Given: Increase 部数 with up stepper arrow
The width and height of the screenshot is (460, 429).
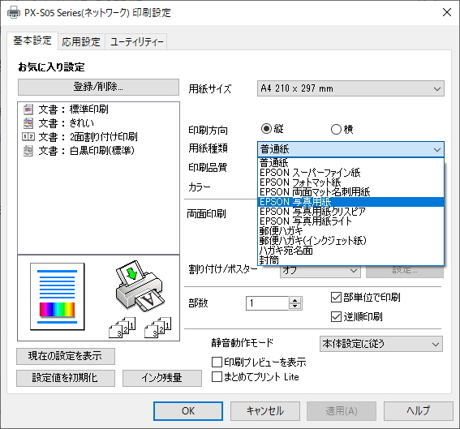Looking at the screenshot, I should [294, 300].
